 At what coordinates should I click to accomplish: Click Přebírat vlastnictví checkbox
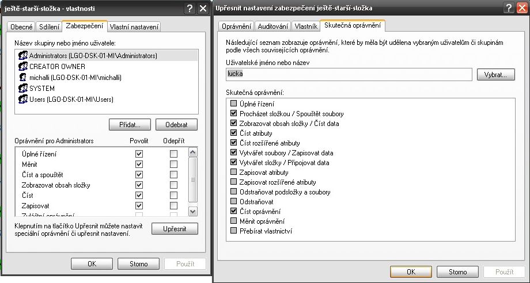tap(233, 231)
